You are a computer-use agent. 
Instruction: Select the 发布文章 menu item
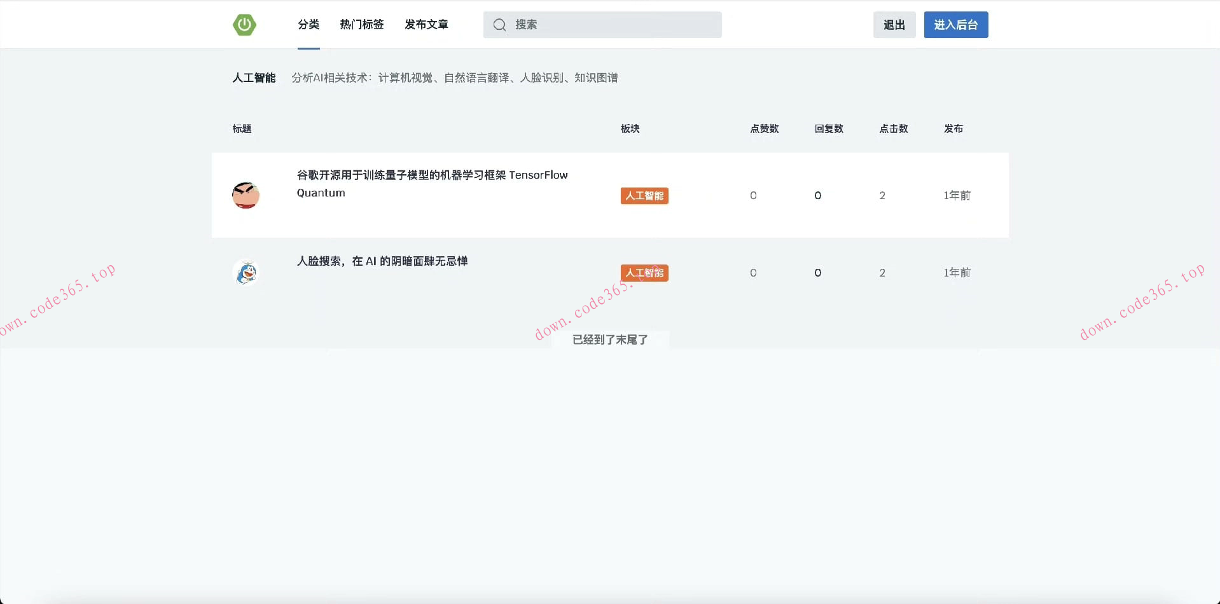pyautogui.click(x=426, y=24)
